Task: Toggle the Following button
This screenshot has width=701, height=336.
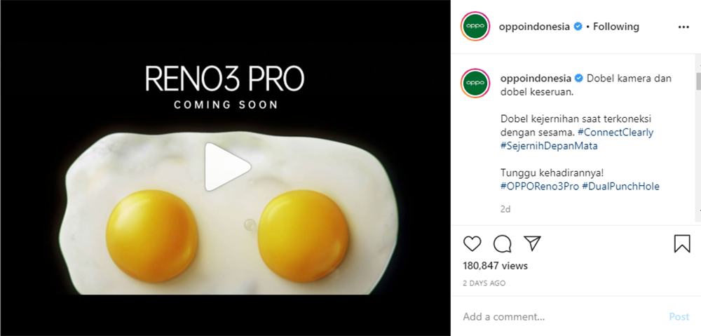Action: coord(616,27)
